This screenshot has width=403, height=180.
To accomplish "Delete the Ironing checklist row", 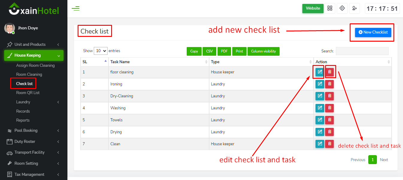I will pos(330,84).
